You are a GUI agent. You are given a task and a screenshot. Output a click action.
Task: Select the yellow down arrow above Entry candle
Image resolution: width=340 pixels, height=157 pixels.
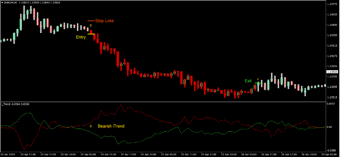[90, 26]
